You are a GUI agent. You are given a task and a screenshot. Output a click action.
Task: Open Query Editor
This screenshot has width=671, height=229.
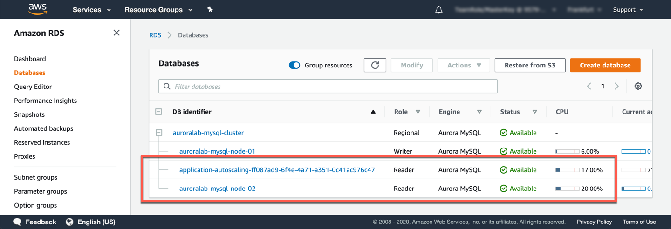tap(33, 87)
